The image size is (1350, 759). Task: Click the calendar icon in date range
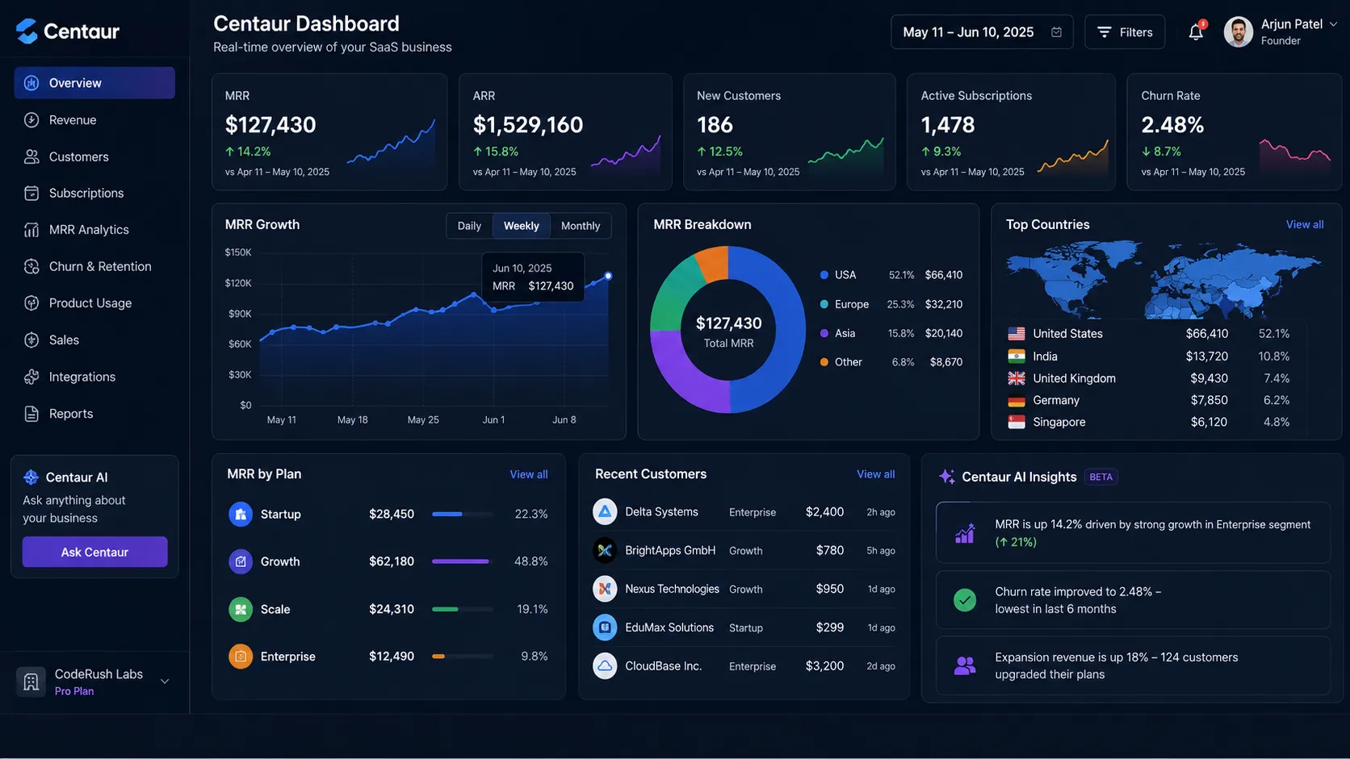coord(1056,32)
